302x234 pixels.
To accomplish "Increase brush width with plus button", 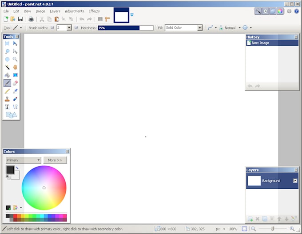I will pos(76,27).
